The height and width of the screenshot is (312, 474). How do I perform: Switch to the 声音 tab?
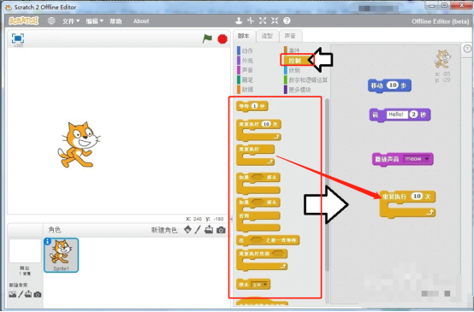[290, 36]
